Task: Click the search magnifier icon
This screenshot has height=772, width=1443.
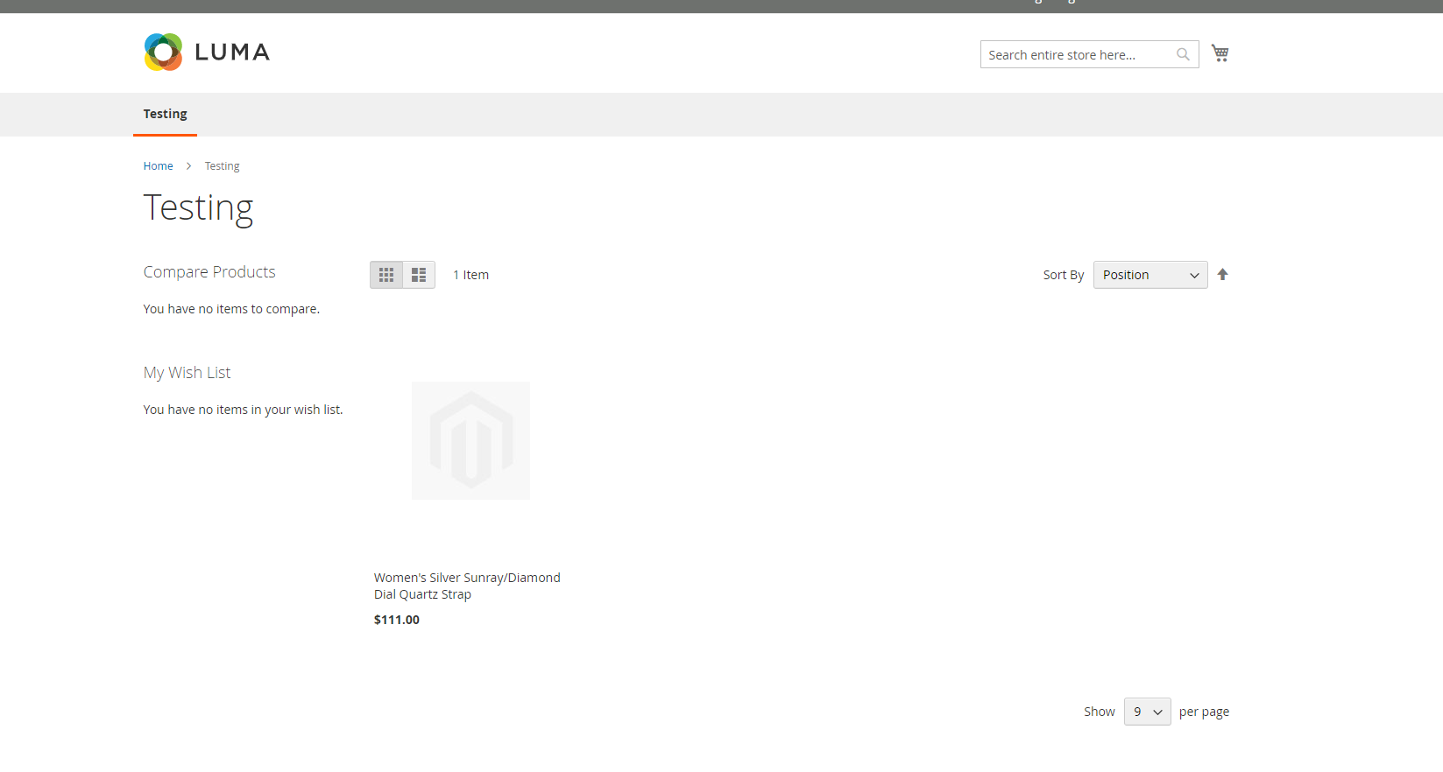Action: (1183, 54)
